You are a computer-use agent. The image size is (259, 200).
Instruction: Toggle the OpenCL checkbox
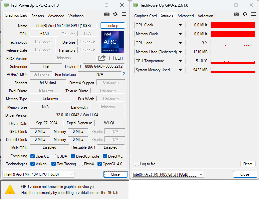(x=32, y=156)
